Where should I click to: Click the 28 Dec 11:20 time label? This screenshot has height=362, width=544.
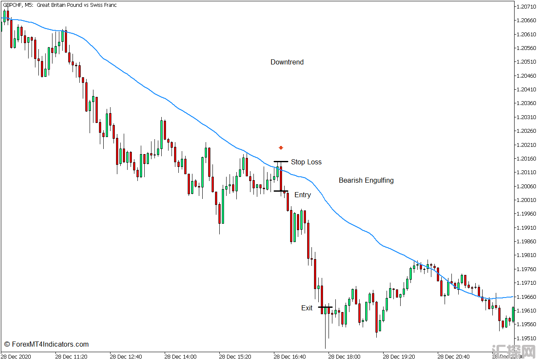71,356
